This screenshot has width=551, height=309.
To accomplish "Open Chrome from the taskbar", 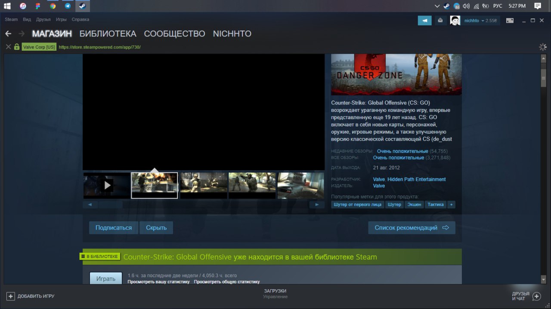I will (53, 6).
